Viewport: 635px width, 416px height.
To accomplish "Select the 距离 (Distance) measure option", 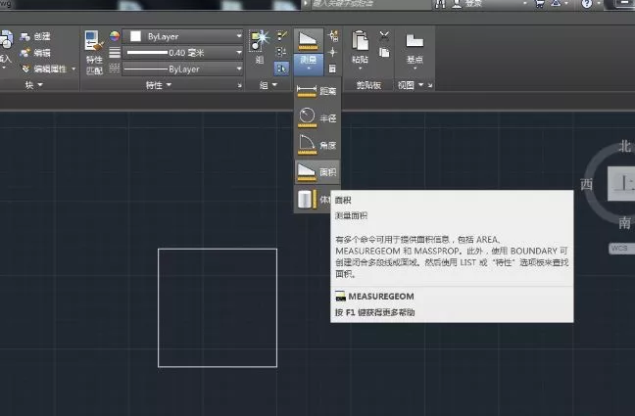I will [317, 91].
